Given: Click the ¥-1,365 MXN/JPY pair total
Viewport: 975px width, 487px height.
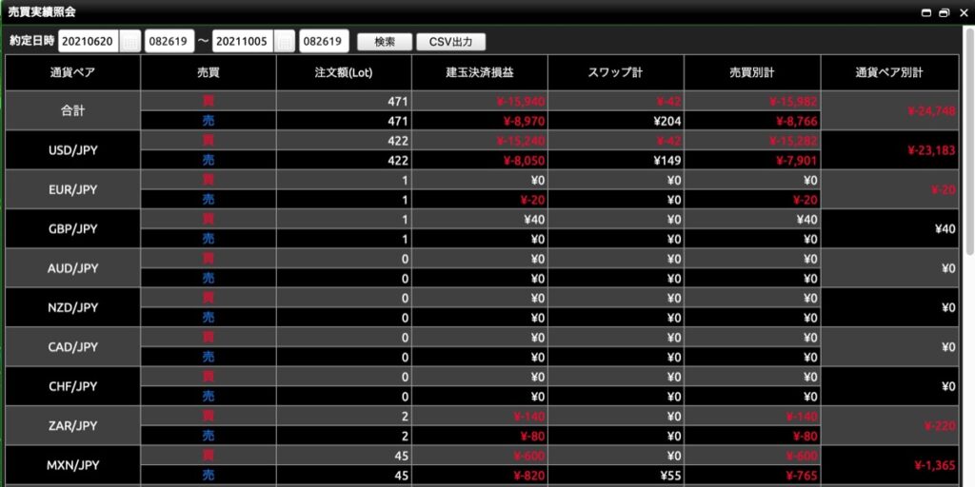Looking at the screenshot, I should pos(935,465).
